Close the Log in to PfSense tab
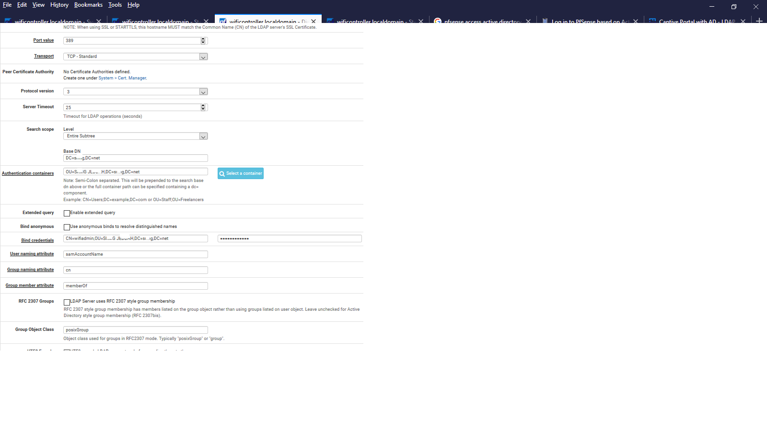The image size is (767, 431). pos(636,21)
